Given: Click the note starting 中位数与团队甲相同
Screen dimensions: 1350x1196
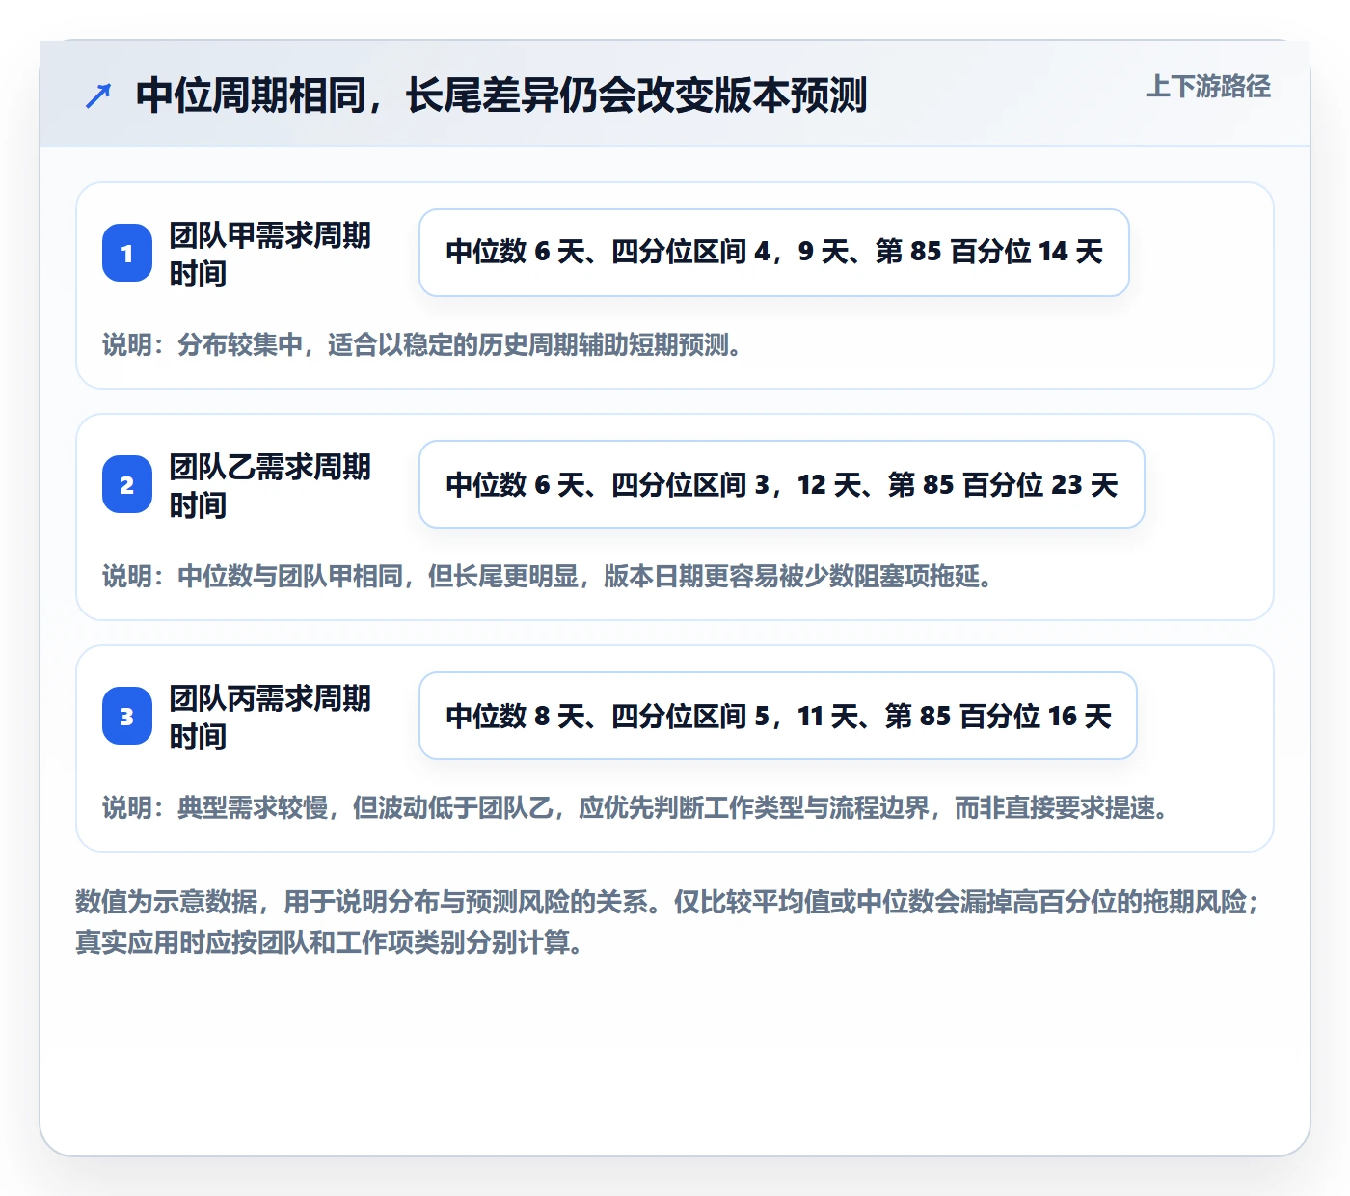Looking at the screenshot, I should coord(548,576).
